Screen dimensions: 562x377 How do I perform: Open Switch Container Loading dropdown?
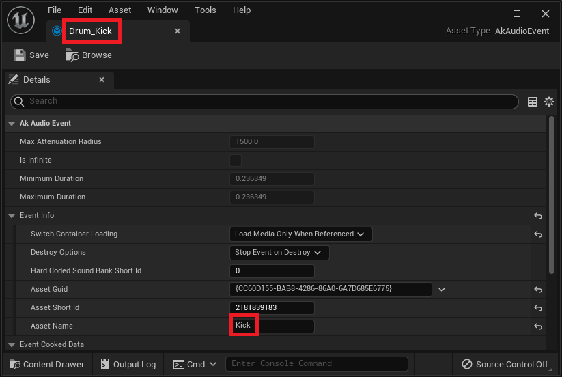pos(300,234)
